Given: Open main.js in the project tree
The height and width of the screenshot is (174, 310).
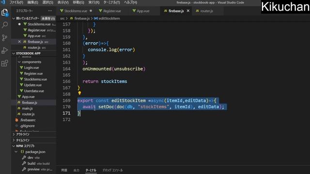Looking at the screenshot, I should pos(27,108).
